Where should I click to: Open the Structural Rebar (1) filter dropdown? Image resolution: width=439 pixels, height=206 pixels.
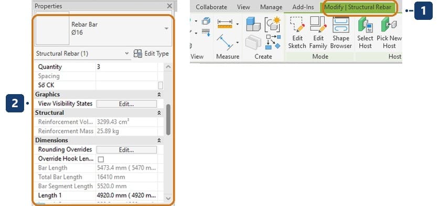(x=127, y=53)
